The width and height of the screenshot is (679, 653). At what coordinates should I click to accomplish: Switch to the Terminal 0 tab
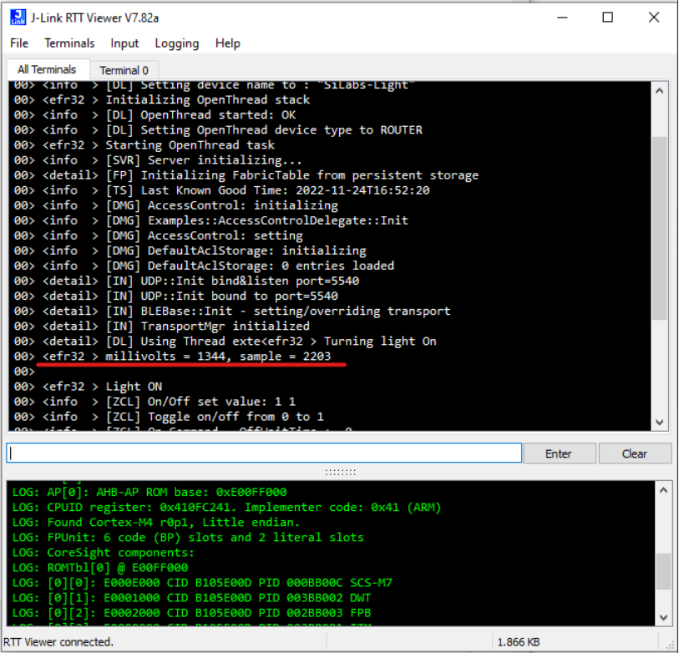124,70
